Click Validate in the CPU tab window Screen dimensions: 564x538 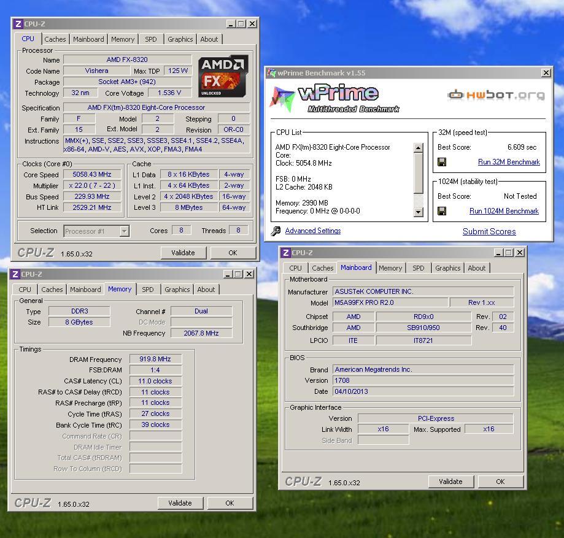click(x=183, y=253)
